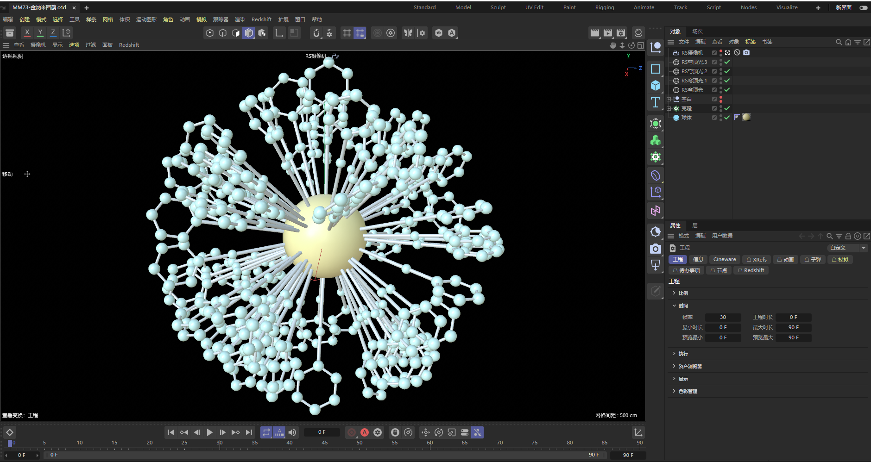
Task: Click the RS camera tag on RS摄像机
Action: tap(746, 53)
